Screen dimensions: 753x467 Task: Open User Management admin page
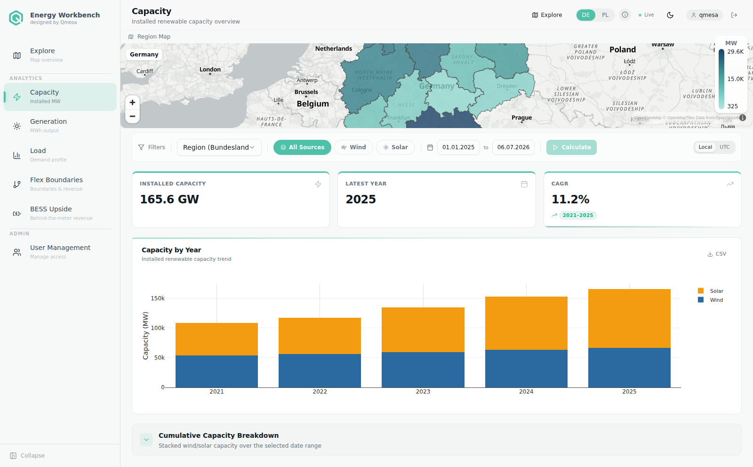pos(60,252)
